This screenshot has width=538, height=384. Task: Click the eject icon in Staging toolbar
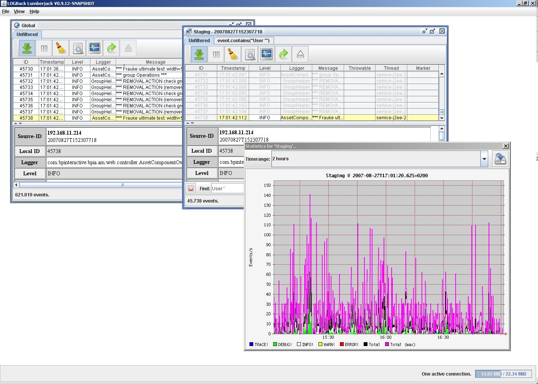(x=300, y=54)
